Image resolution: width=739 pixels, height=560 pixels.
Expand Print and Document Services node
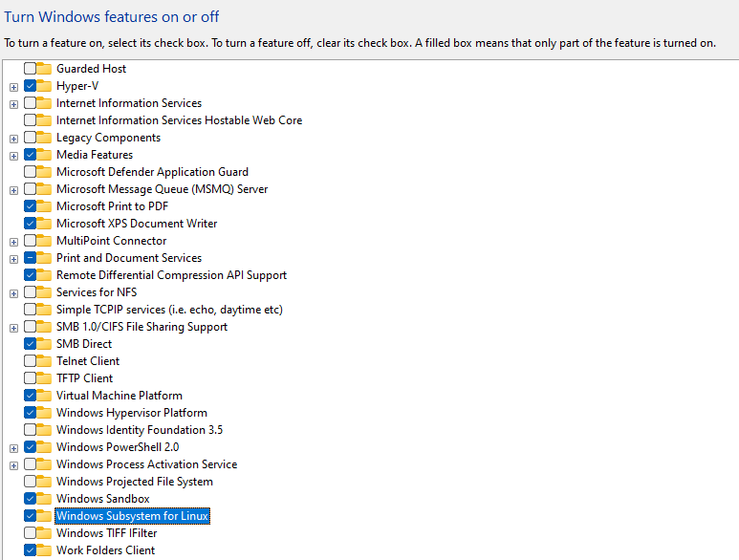coord(13,259)
